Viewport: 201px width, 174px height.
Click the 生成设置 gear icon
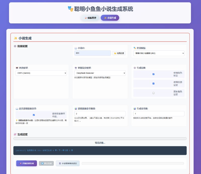135,67
